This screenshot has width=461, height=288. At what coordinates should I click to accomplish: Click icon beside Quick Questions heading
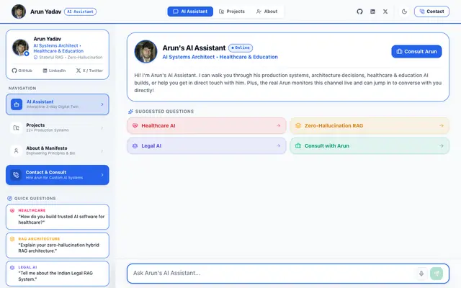coord(9,199)
